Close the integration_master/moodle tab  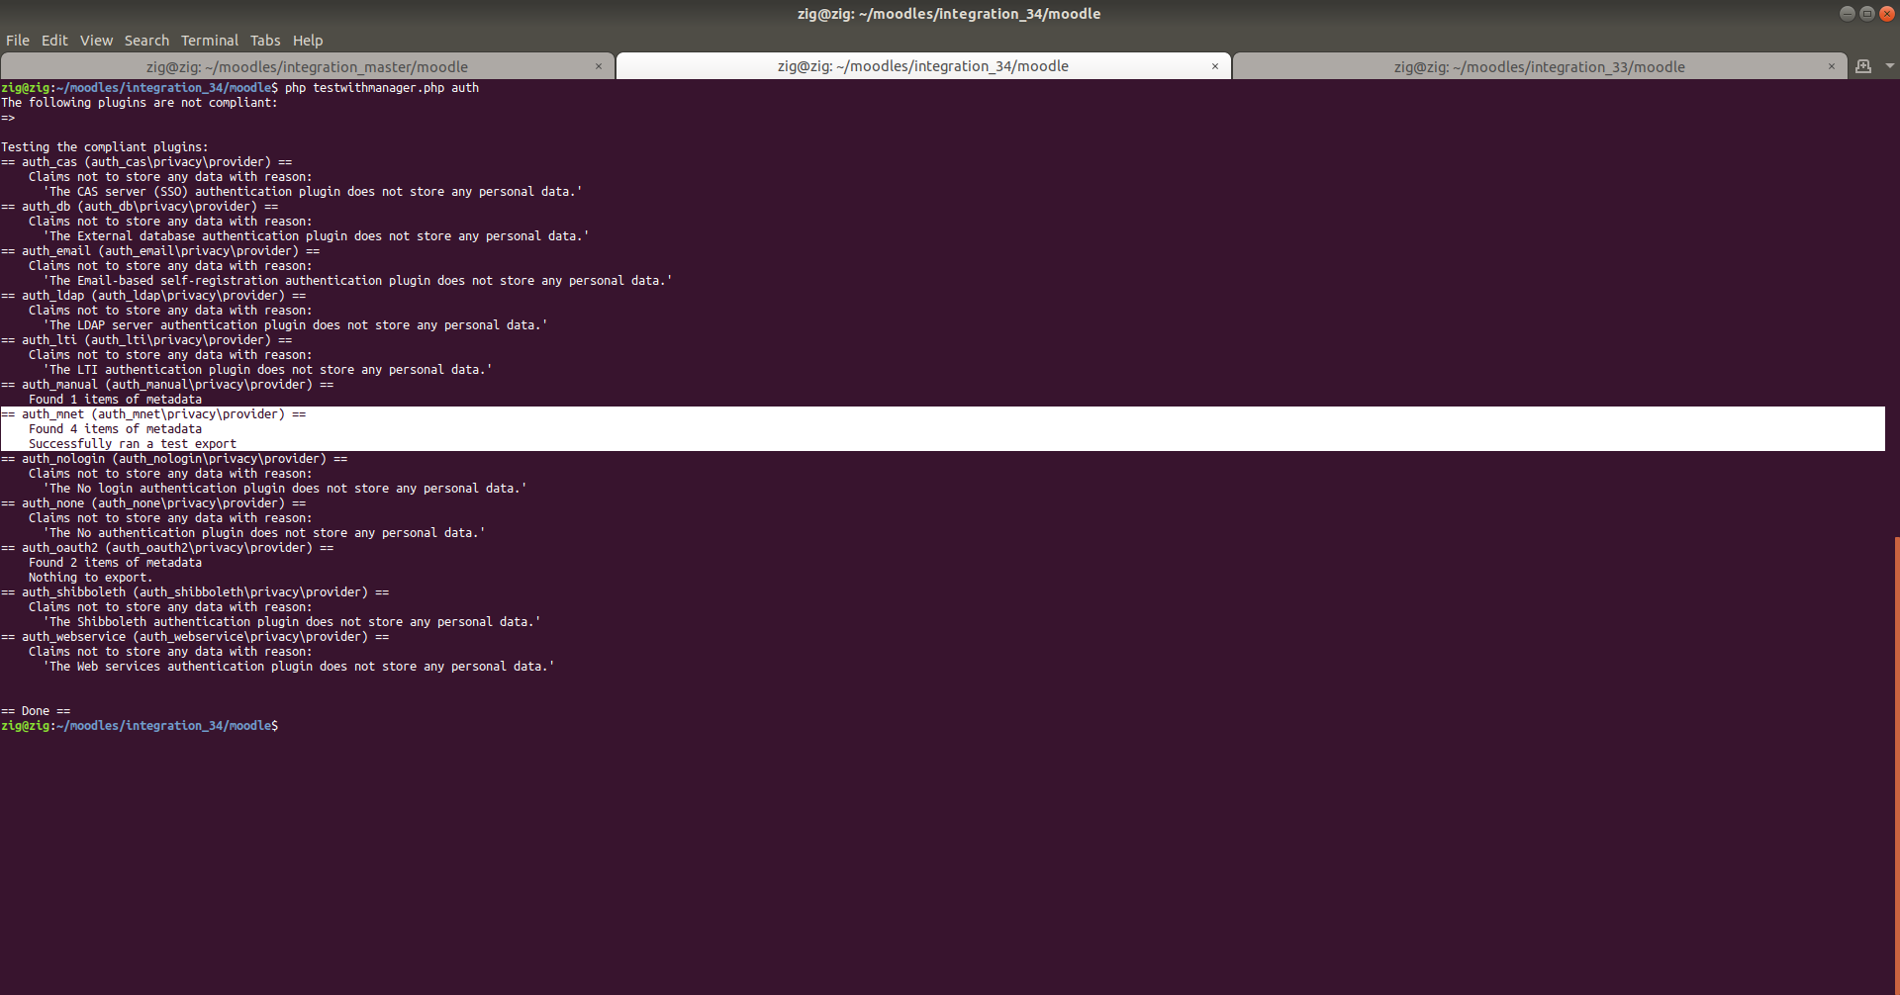(599, 66)
